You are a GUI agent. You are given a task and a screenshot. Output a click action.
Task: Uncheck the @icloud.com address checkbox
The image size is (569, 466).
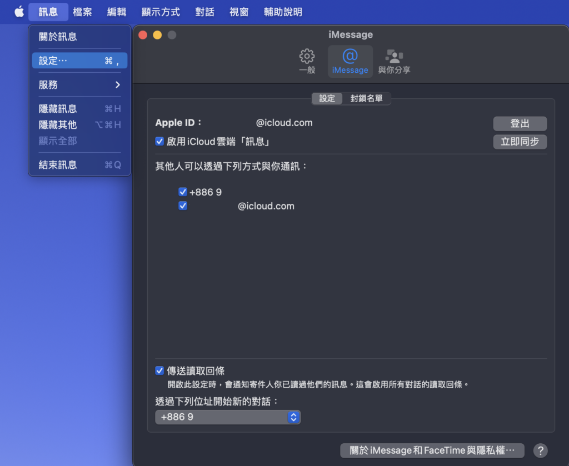[x=183, y=206]
